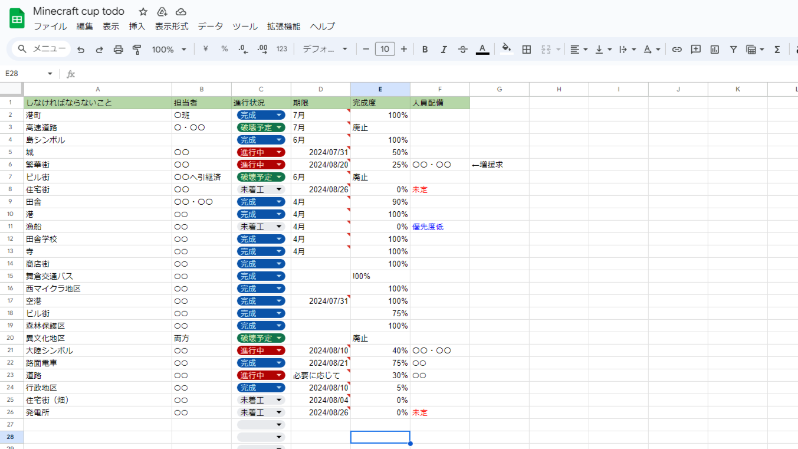Select row 28 header
Viewport: 798px width, 449px height.
click(x=12, y=437)
